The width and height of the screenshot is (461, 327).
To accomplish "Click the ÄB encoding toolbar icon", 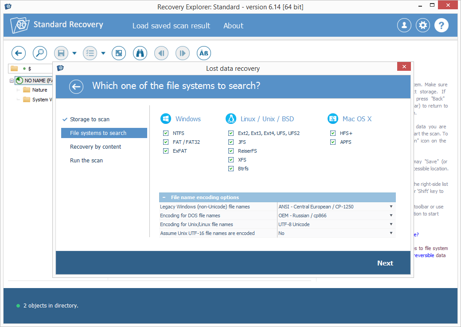I will [x=204, y=53].
